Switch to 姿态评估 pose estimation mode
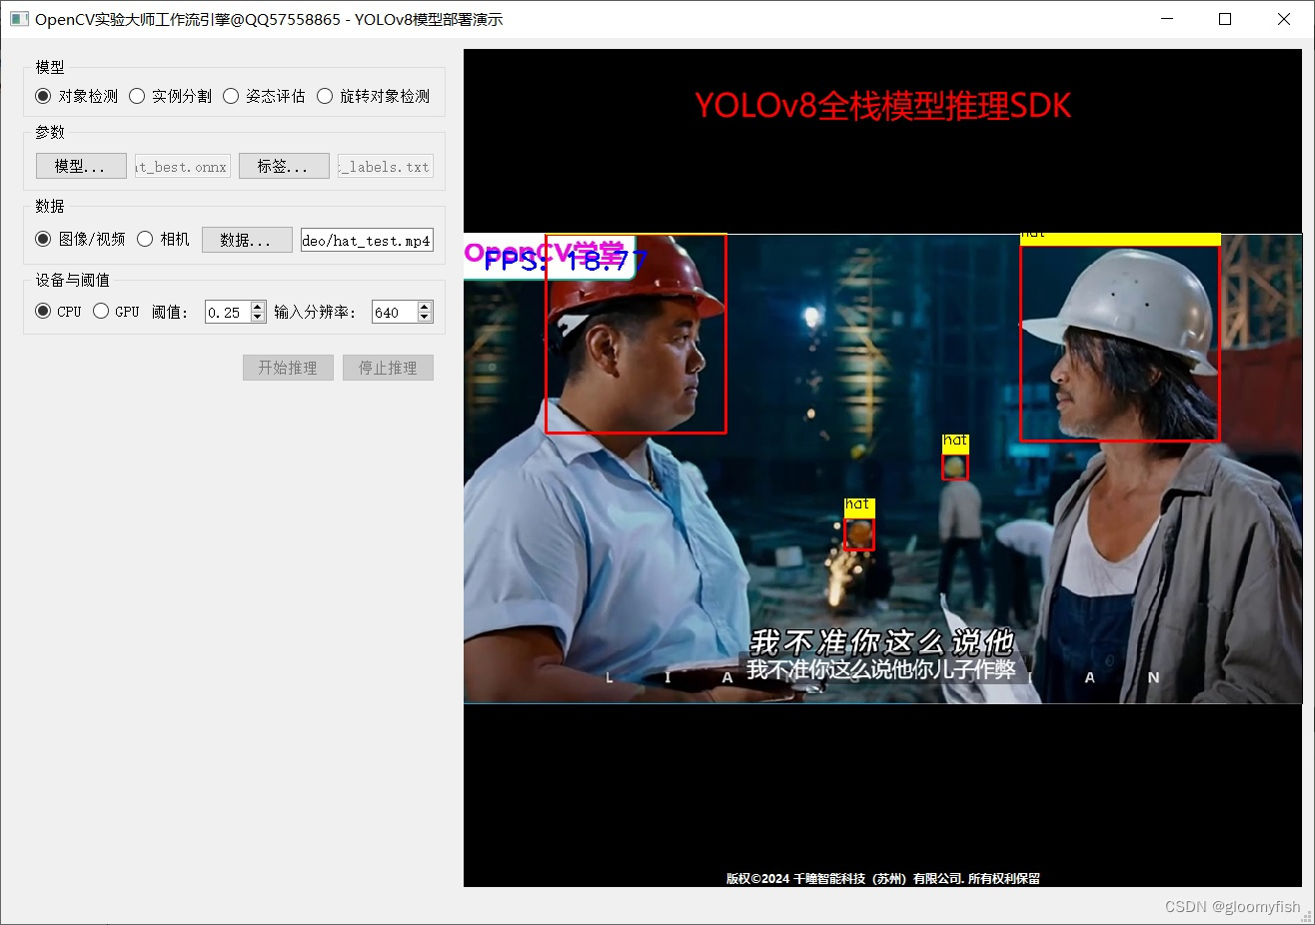The width and height of the screenshot is (1315, 925). click(231, 96)
